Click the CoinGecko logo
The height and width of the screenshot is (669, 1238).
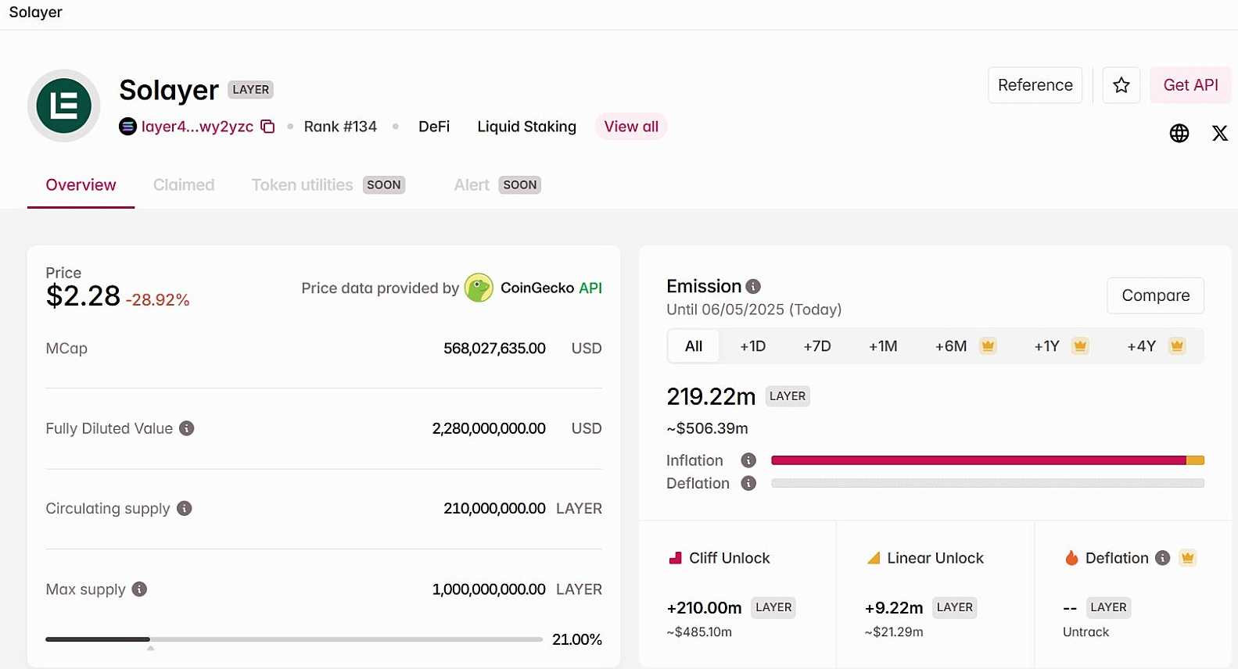479,288
